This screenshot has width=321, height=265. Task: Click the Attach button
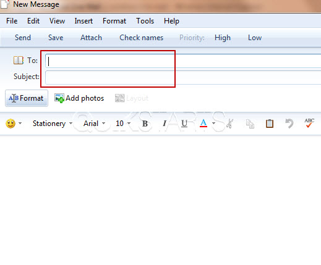coord(91,38)
